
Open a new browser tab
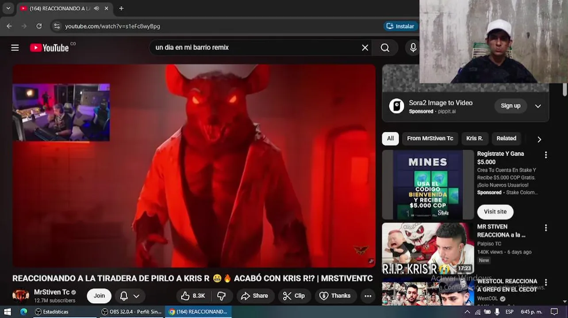121,8
